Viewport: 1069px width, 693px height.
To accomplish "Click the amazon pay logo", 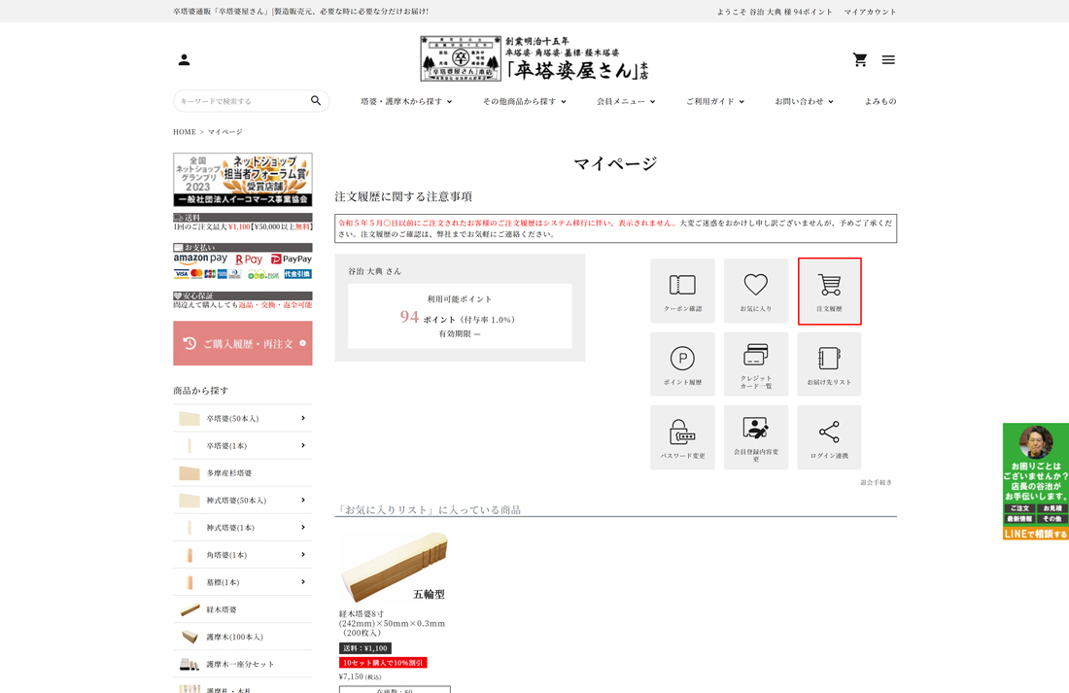I will pyautogui.click(x=200, y=259).
